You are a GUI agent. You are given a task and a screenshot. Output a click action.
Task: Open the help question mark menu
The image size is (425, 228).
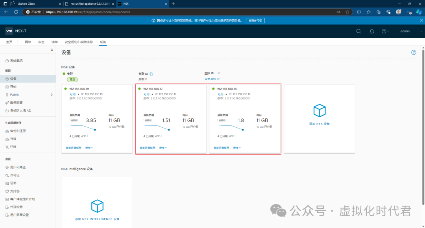point(385,31)
